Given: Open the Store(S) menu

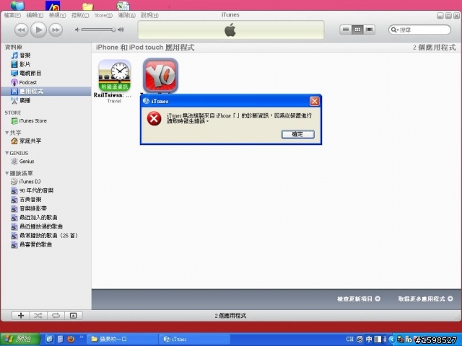Looking at the screenshot, I should (x=103, y=15).
